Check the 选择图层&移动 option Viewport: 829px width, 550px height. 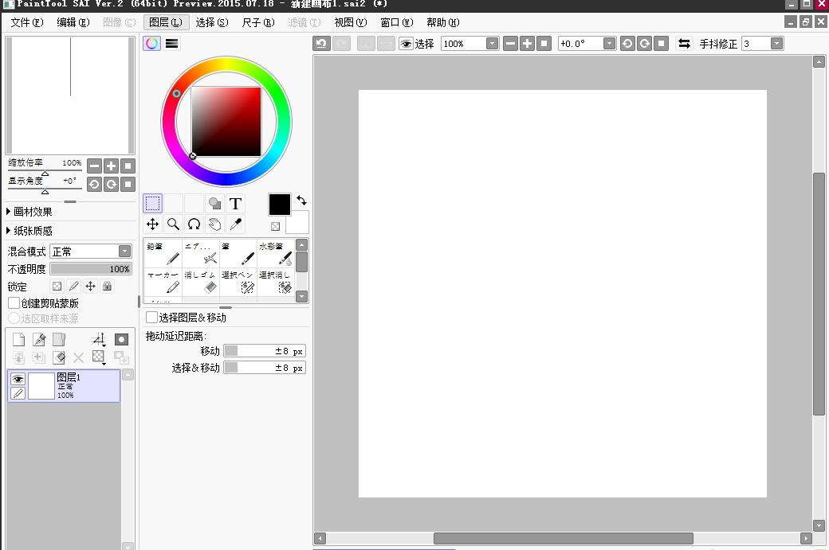coord(151,318)
